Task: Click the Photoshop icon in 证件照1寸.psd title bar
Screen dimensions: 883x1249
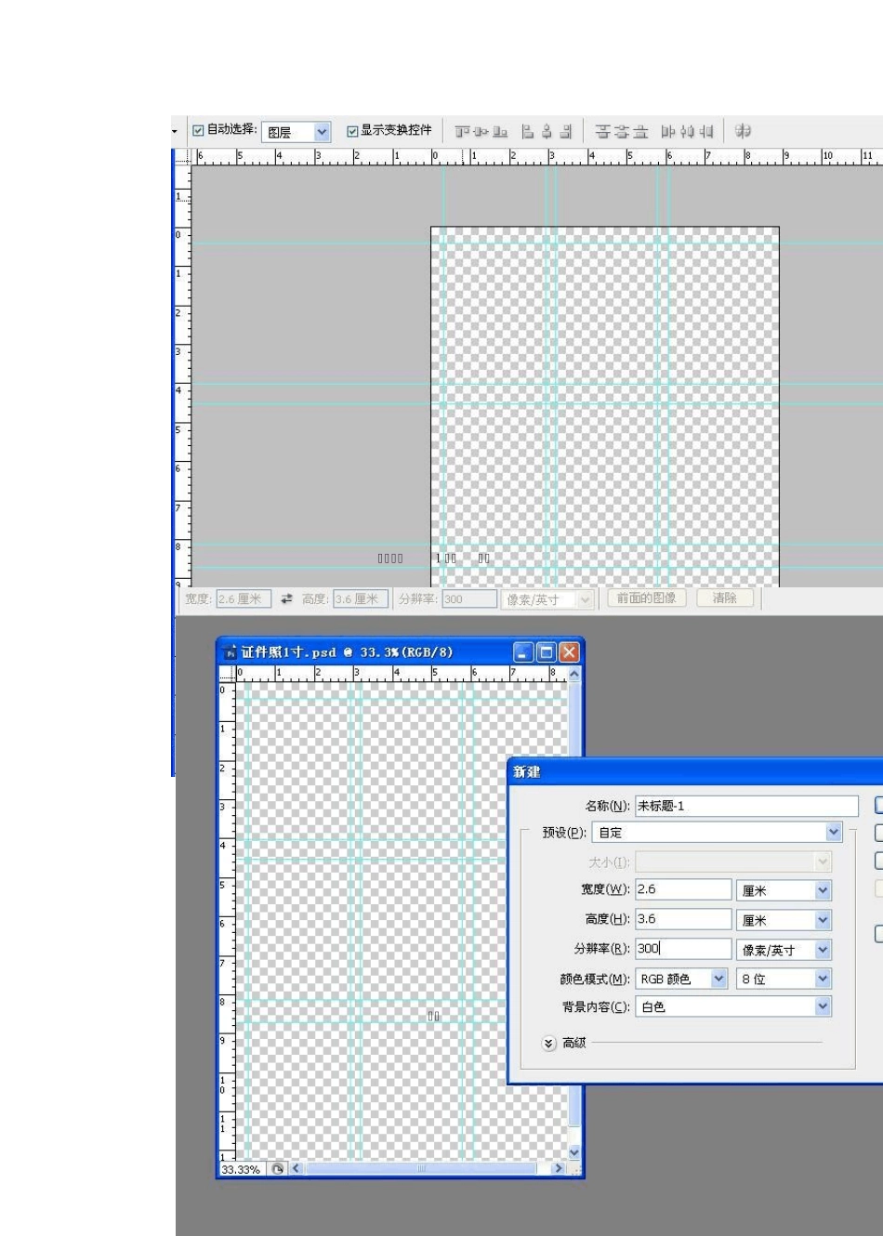Action: (x=230, y=652)
